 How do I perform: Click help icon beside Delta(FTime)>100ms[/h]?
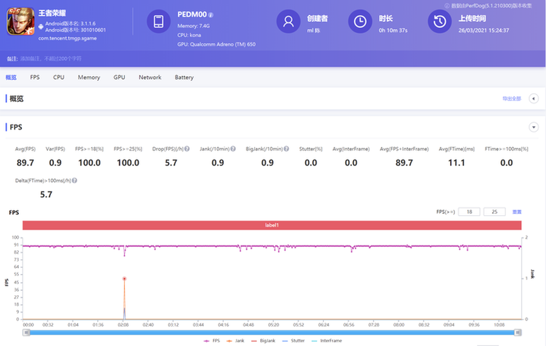click(x=74, y=181)
